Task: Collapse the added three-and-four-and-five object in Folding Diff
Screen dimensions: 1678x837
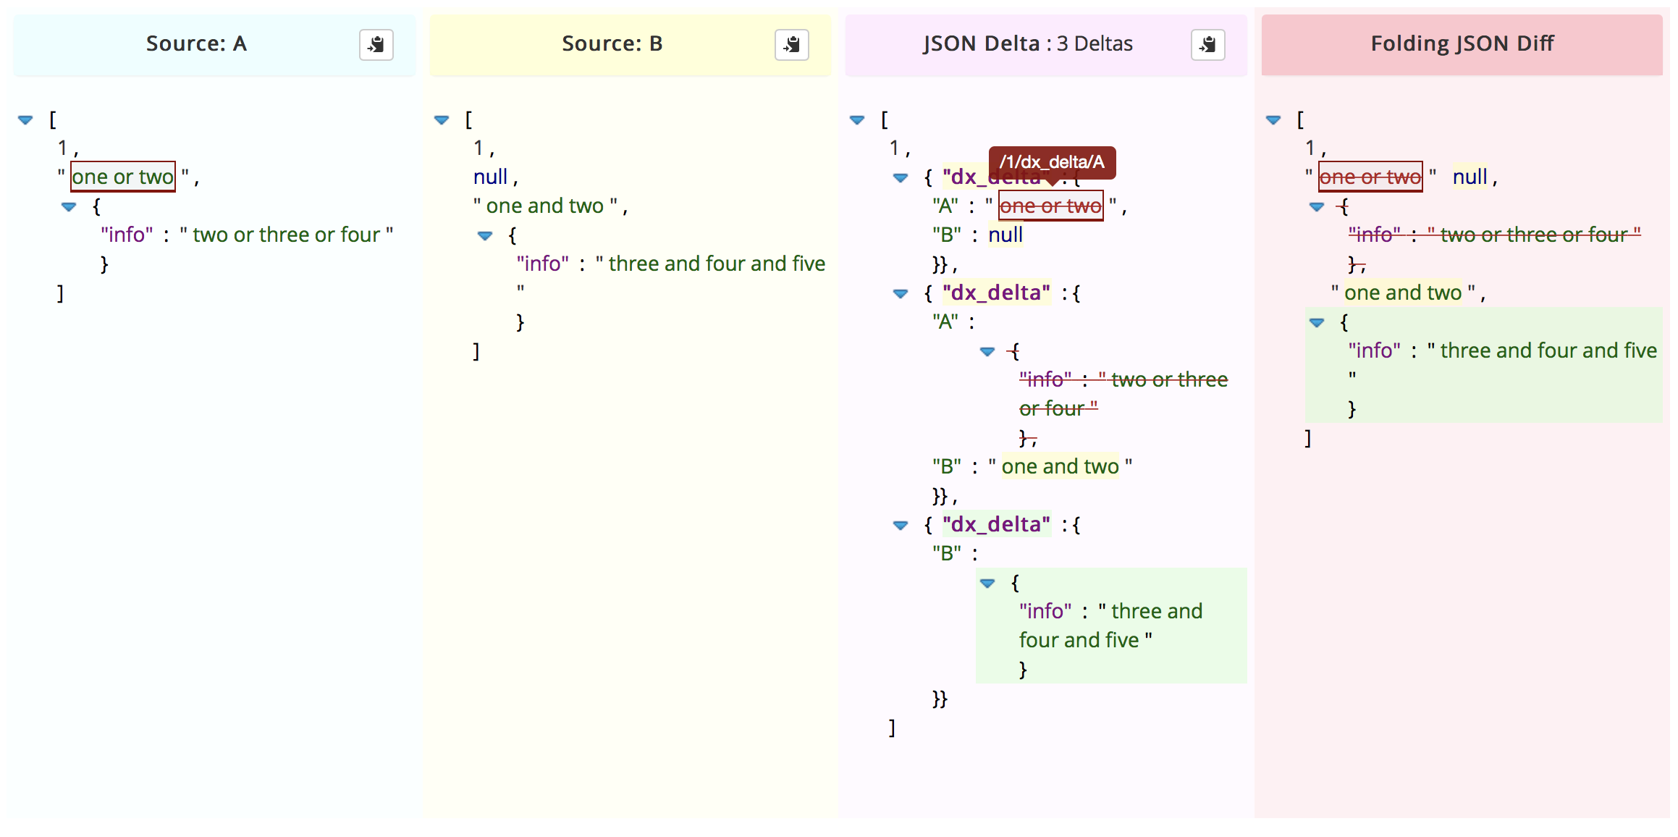Action: pyautogui.click(x=1316, y=321)
